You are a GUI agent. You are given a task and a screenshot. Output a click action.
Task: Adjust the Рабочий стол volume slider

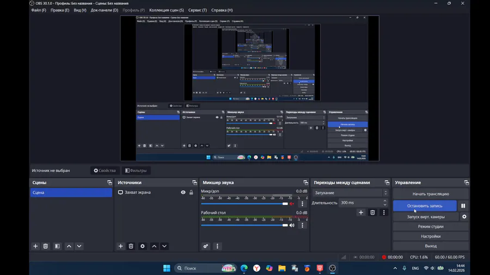pos(244,225)
